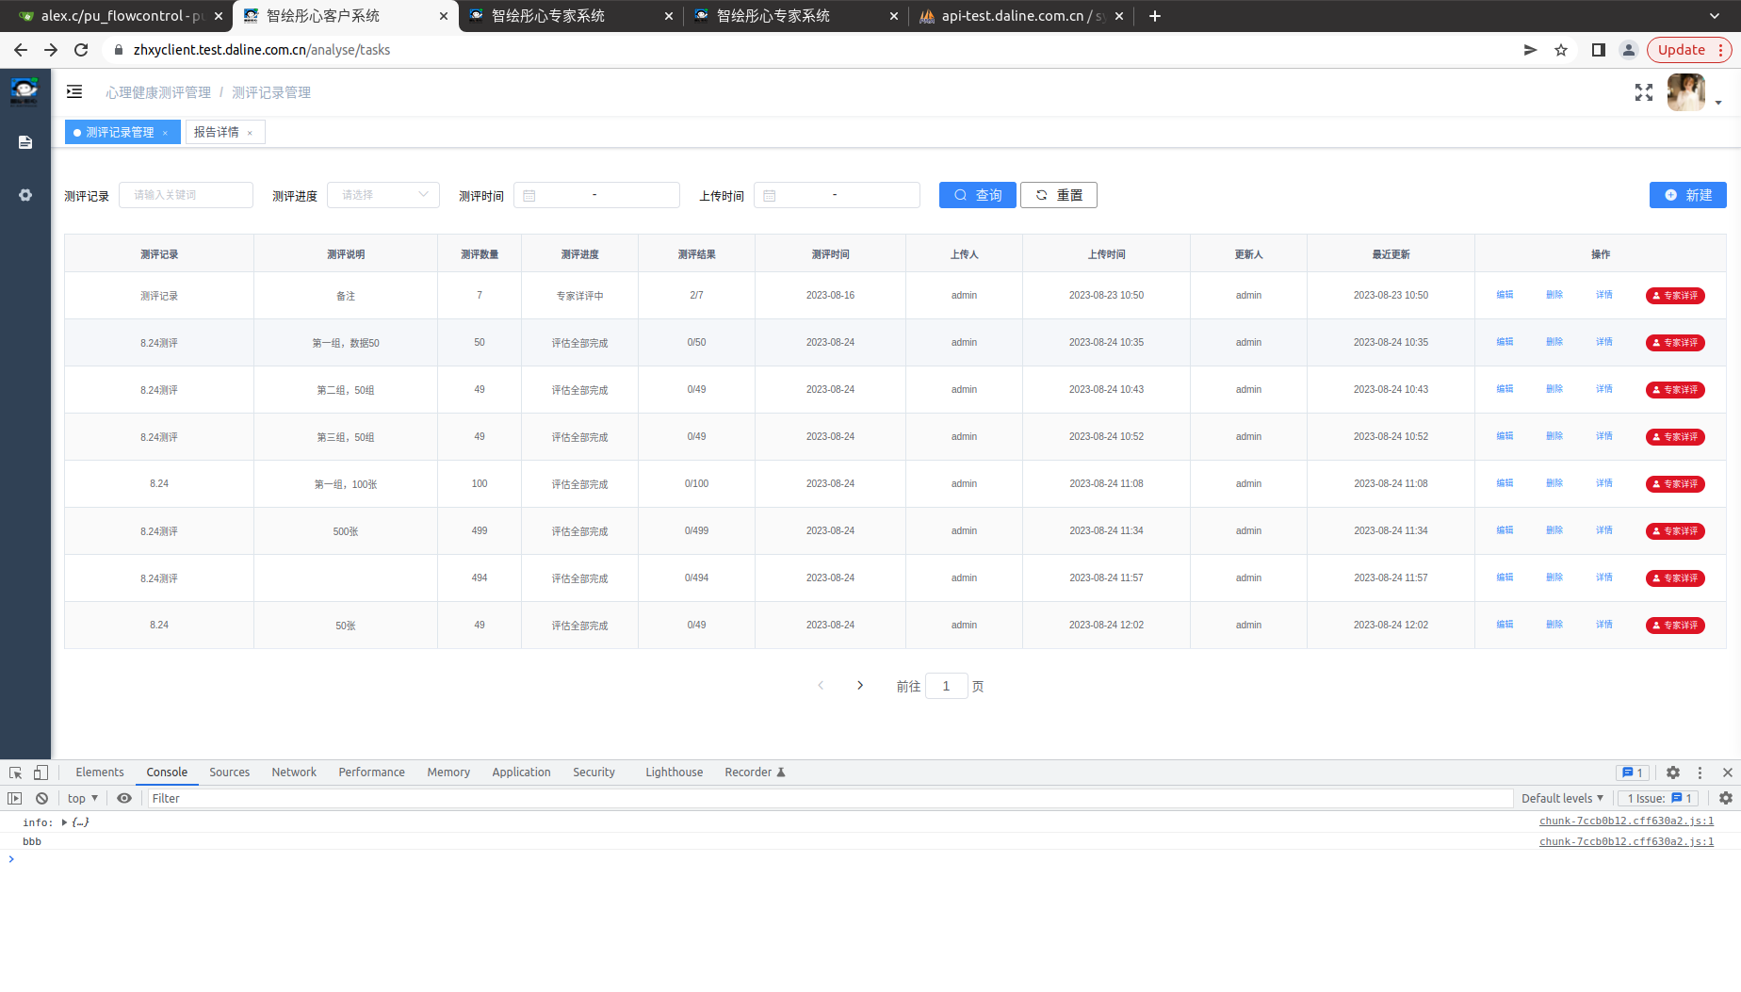Click 删除 for the 2023-08-24 11:57 row
Screen dimensions: 1741x992
coord(1554,577)
